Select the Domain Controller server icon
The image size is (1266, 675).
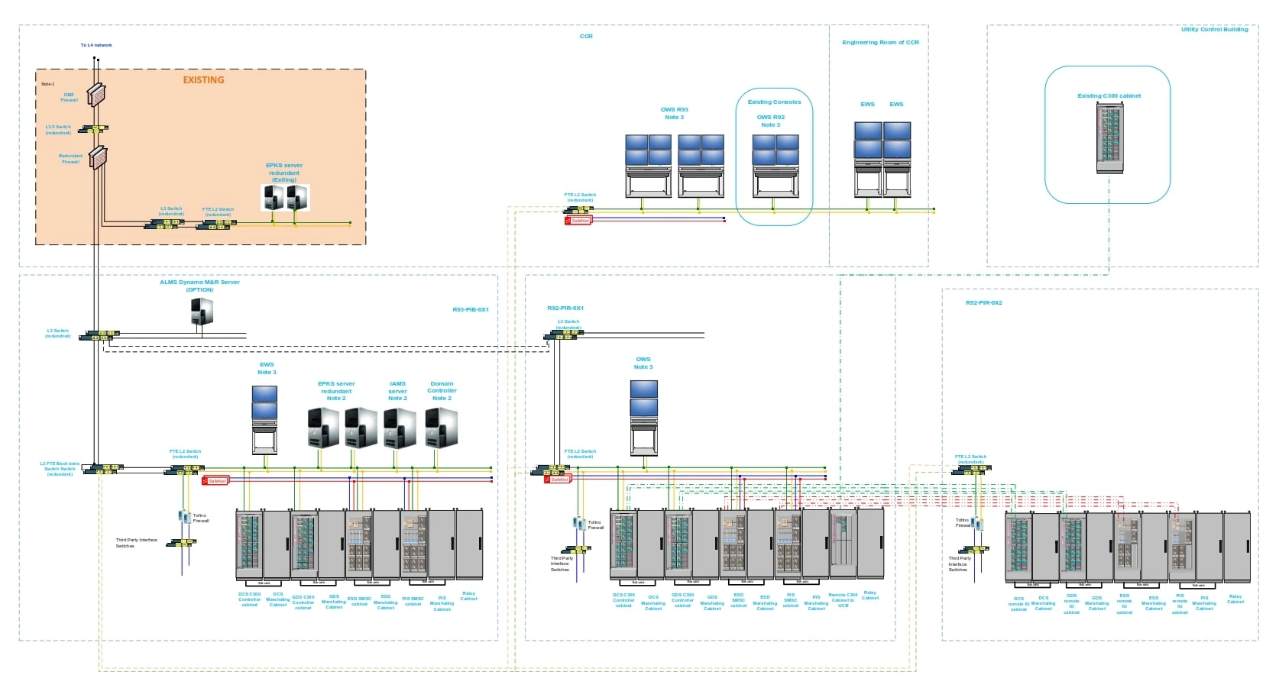click(441, 428)
